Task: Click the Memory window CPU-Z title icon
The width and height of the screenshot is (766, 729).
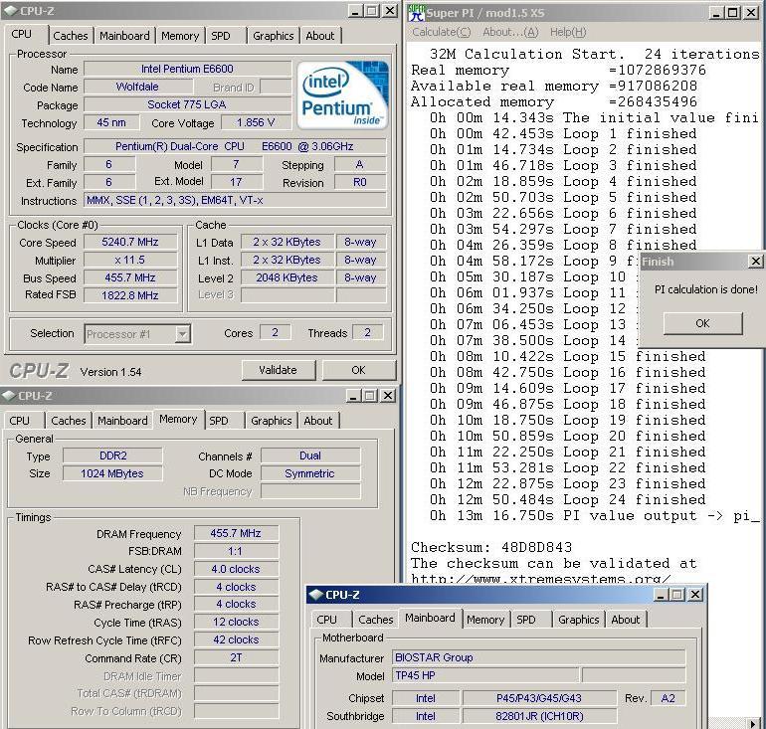Action: click(x=9, y=396)
